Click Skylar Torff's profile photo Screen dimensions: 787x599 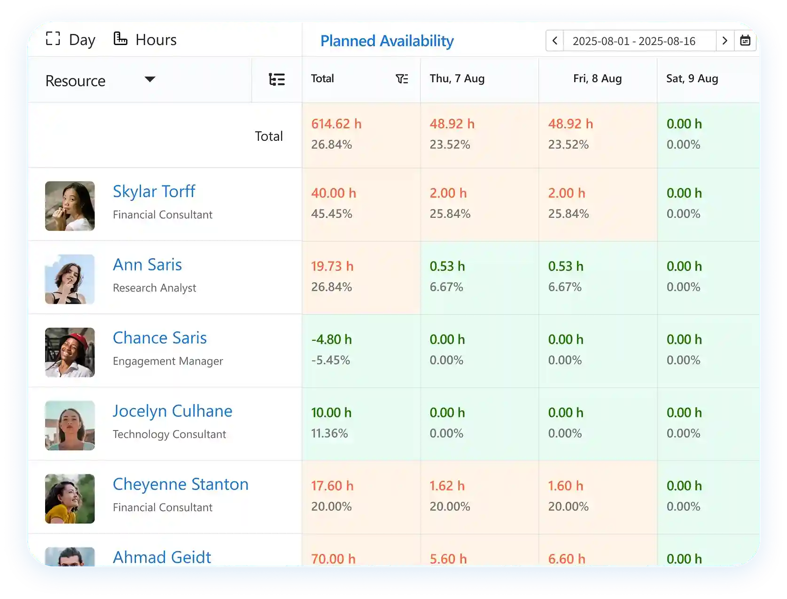click(70, 206)
